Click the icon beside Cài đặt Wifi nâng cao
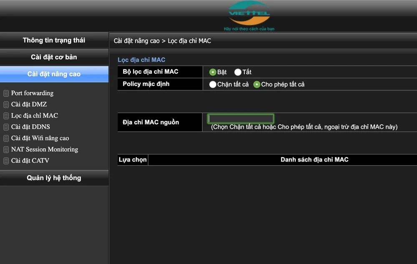 pos(6,138)
